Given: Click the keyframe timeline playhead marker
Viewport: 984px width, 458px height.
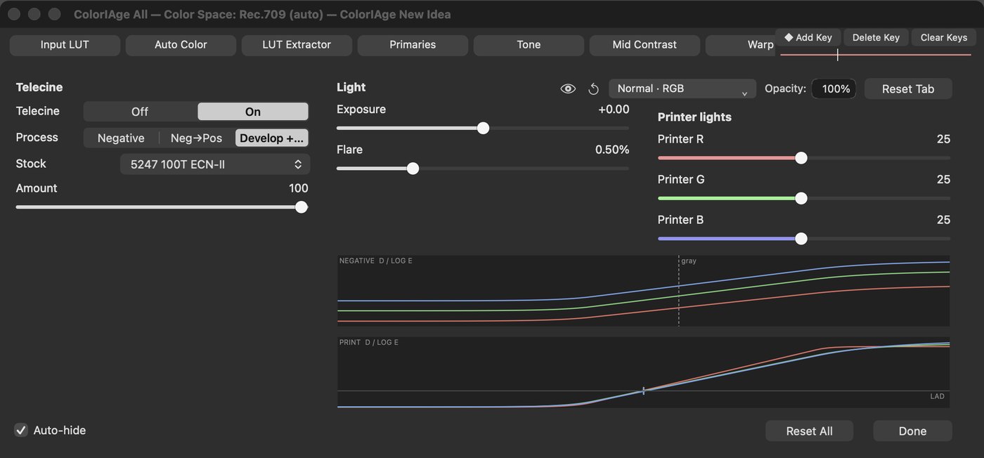Looking at the screenshot, I should tap(837, 55).
